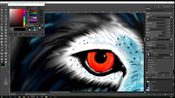Click the edit gradient icon below gradient list
The width and height of the screenshot is (175, 98).
tap(149, 94)
